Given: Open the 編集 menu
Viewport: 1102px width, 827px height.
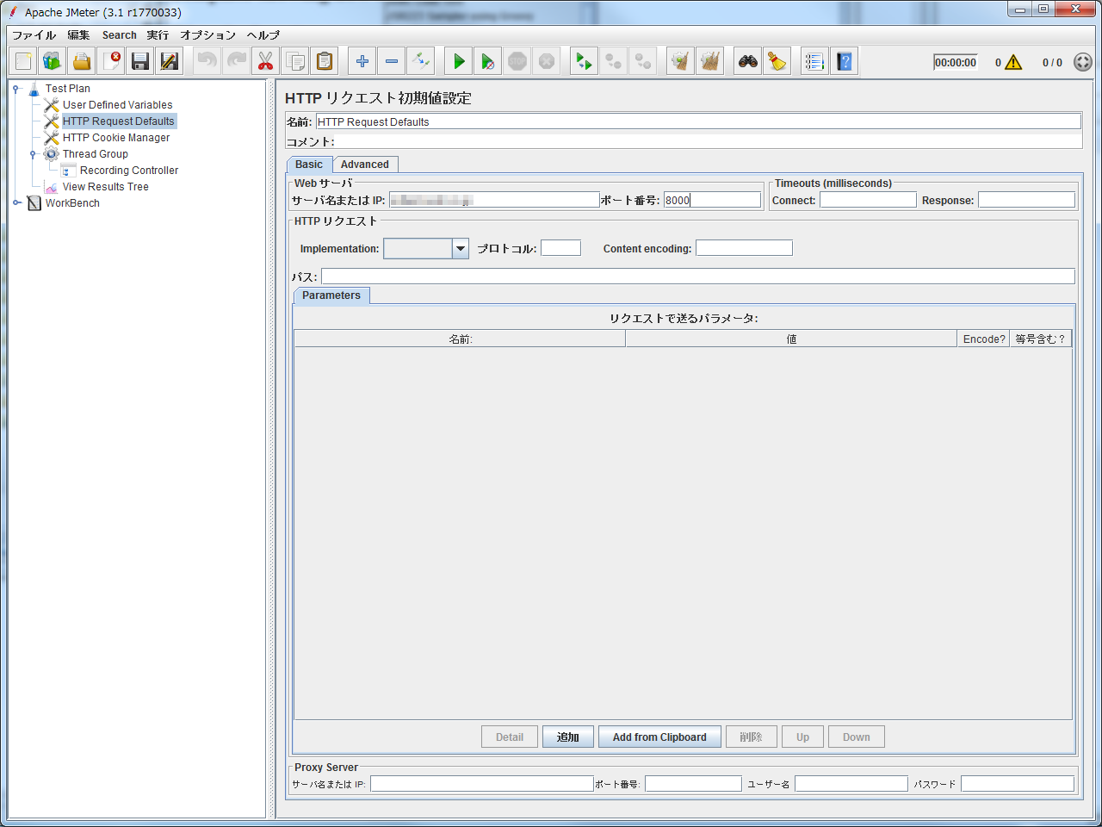Looking at the screenshot, I should click(78, 35).
